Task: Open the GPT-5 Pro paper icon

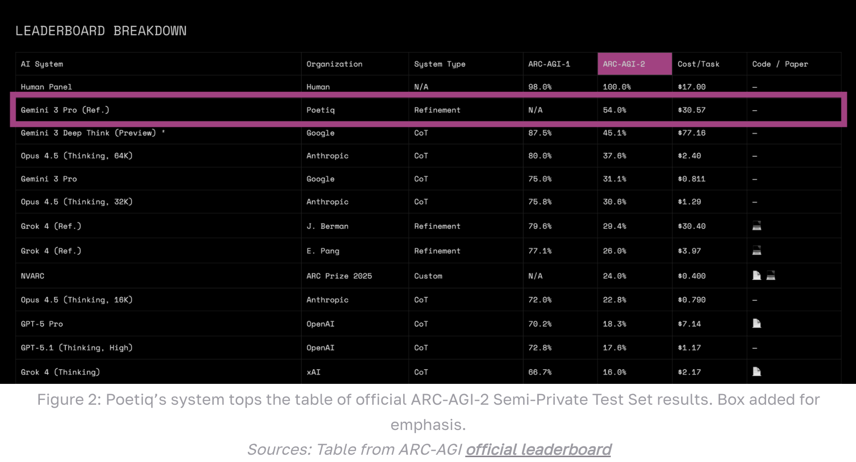Action: point(756,323)
